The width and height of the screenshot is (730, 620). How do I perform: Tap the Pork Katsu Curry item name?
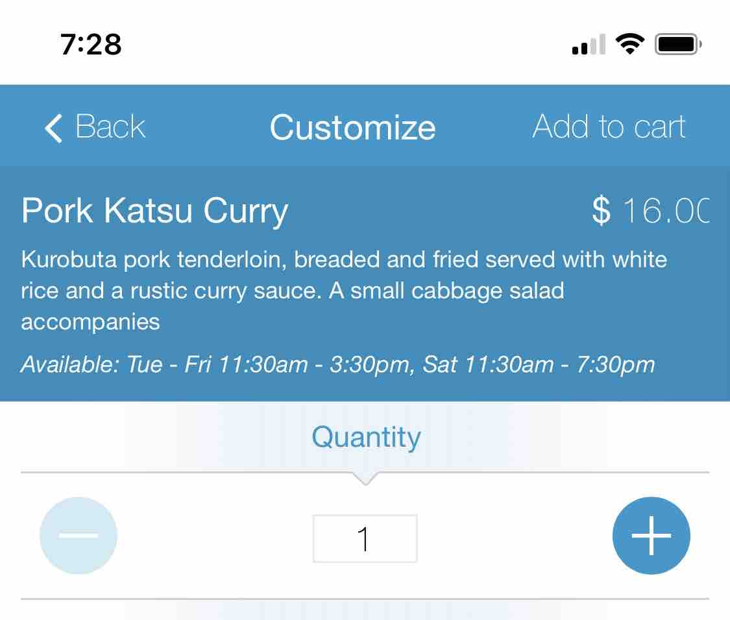click(154, 211)
